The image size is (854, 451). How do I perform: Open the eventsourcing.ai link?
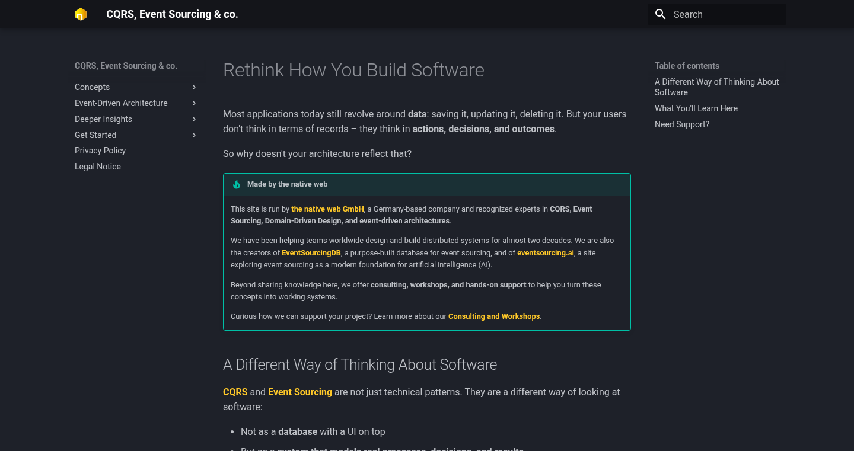coord(546,252)
